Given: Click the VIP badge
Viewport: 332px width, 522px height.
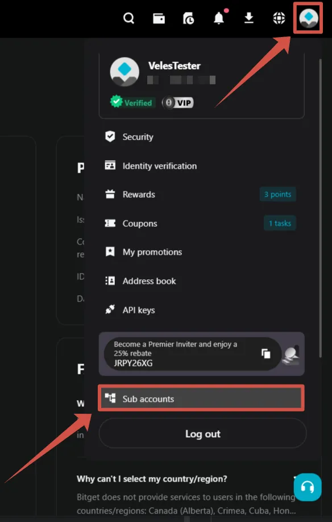Looking at the screenshot, I should click(177, 103).
